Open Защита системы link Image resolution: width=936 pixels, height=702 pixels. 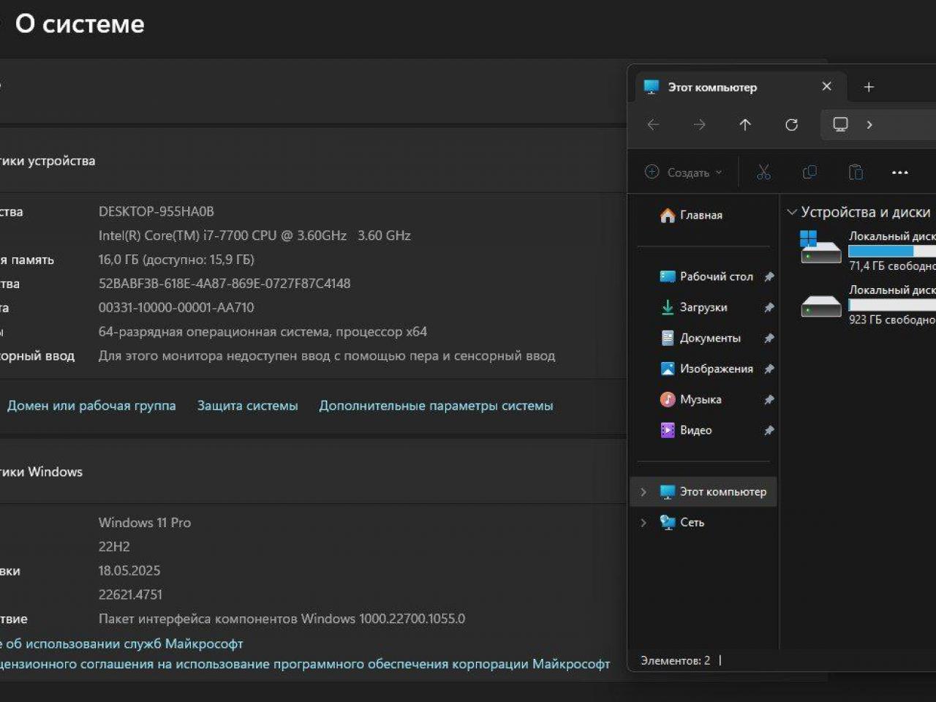(x=247, y=405)
